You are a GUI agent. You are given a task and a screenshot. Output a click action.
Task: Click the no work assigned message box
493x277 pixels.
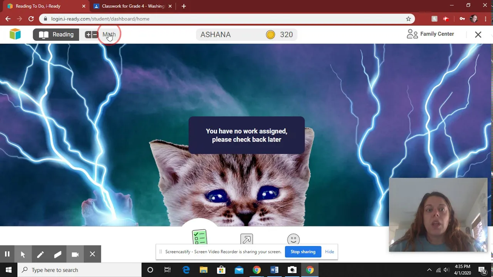coord(246,135)
